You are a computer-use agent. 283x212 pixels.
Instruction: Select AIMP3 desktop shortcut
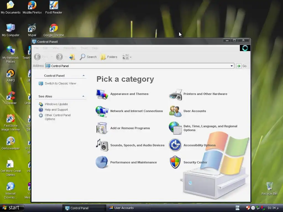(11, 76)
